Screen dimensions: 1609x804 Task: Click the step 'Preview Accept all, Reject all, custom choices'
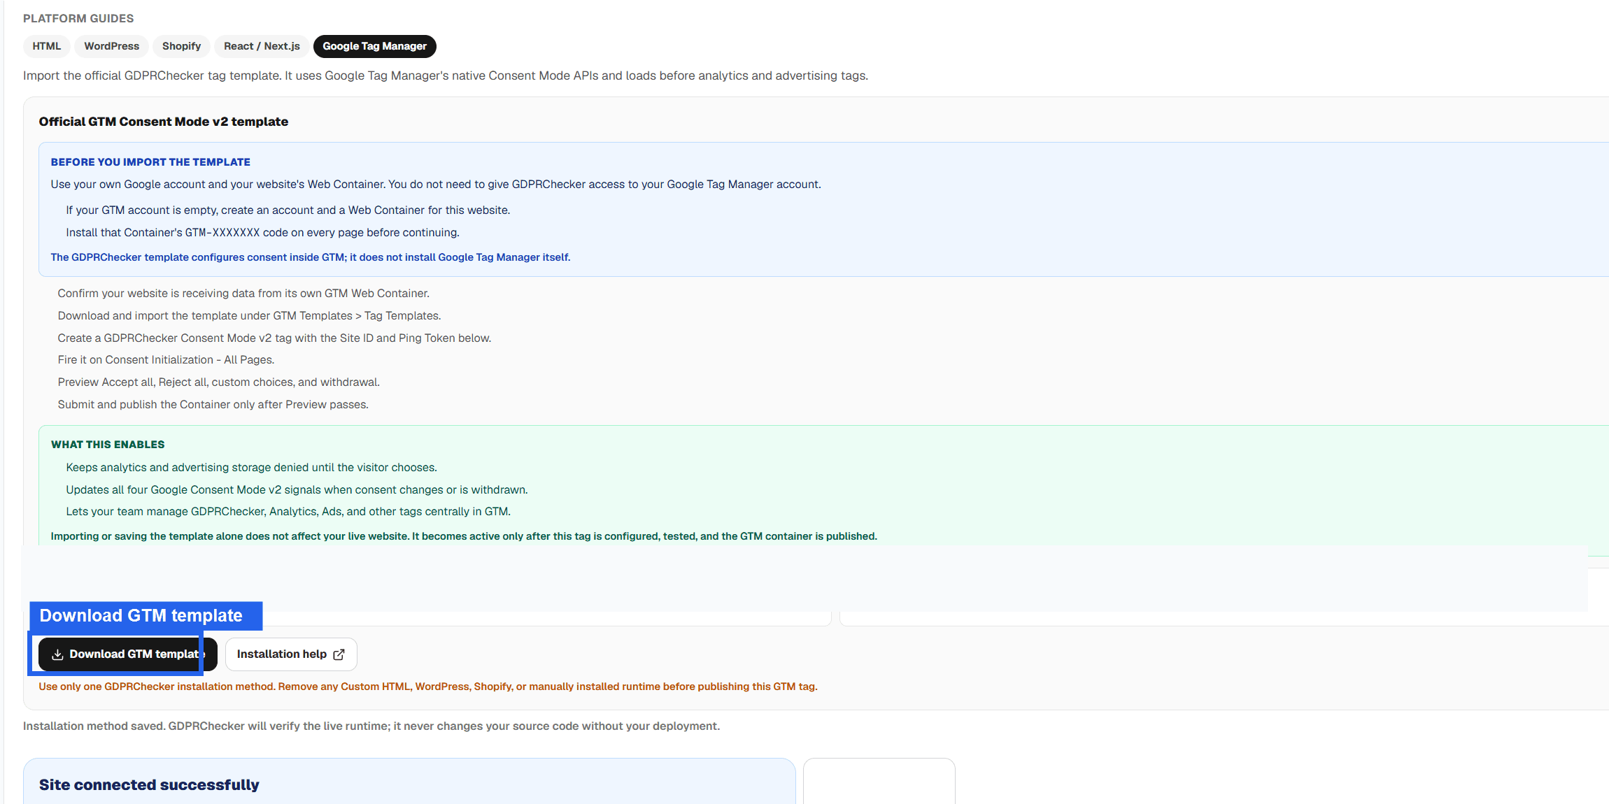[219, 382]
